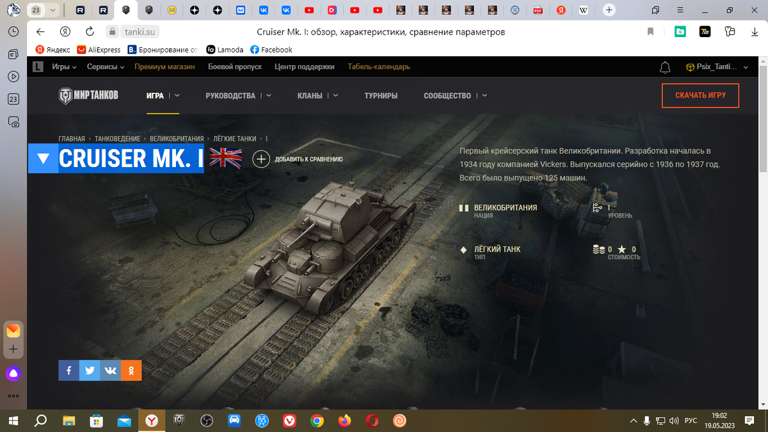Go to the ВЕЛИКОБРИТАНИЯ breadcrumb
The height and width of the screenshot is (432, 768).
[x=177, y=138]
